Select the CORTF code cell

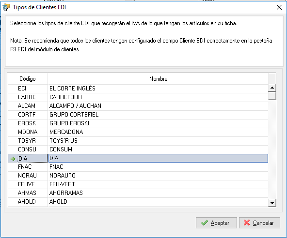point(32,115)
